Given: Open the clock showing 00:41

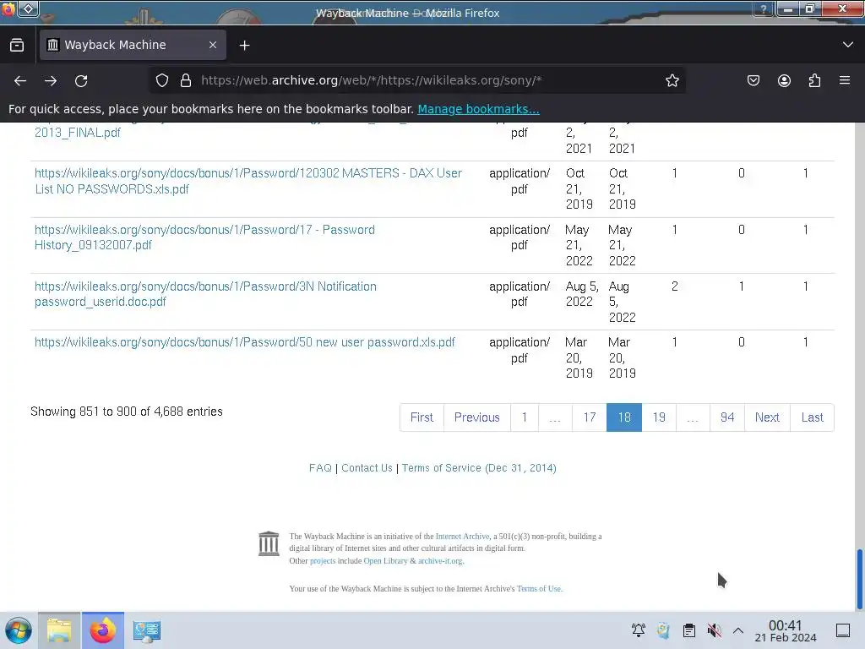Looking at the screenshot, I should [x=785, y=630].
